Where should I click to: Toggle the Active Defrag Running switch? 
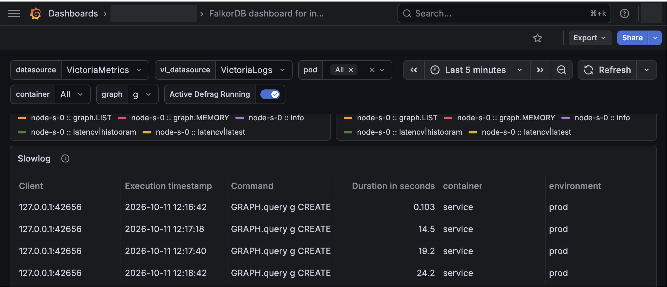(270, 94)
